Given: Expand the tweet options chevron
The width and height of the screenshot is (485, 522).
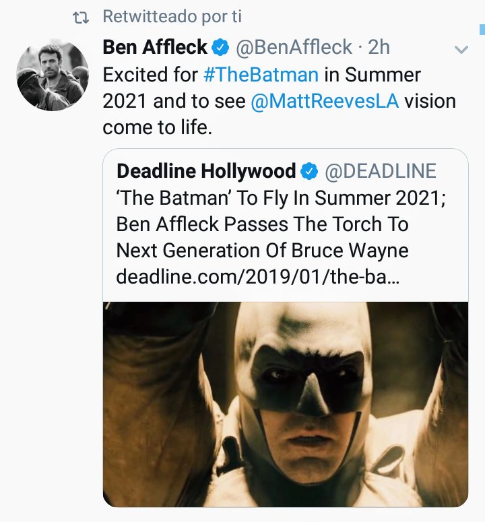Looking at the screenshot, I should tap(461, 49).
